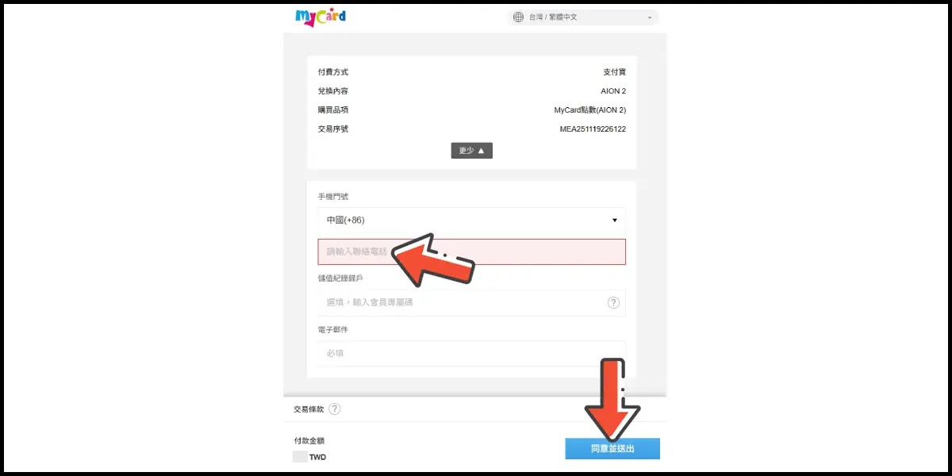This screenshot has height=476, width=952.
Task: Open the 台灣 / 繁體中文 language dropdown
Action: 583,17
